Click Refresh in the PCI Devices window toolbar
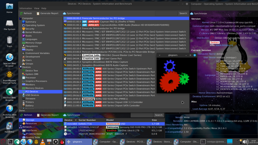This screenshot has width=258, height=145. (x=26, y=13)
